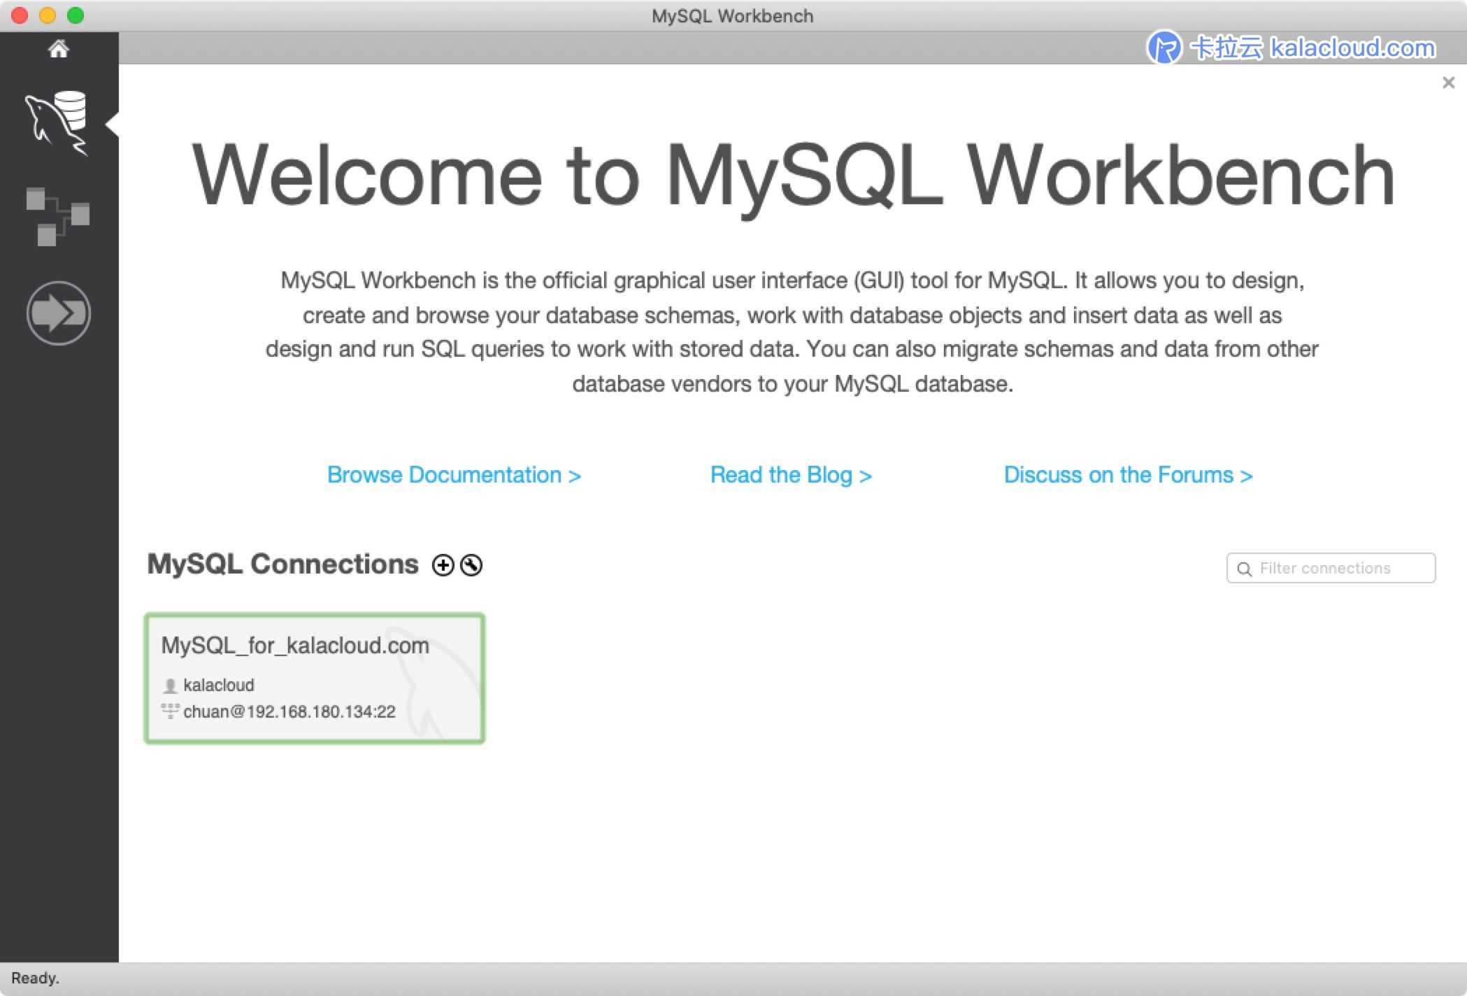The width and height of the screenshot is (1467, 996).
Task: Open Read the Blog link
Action: pos(790,475)
